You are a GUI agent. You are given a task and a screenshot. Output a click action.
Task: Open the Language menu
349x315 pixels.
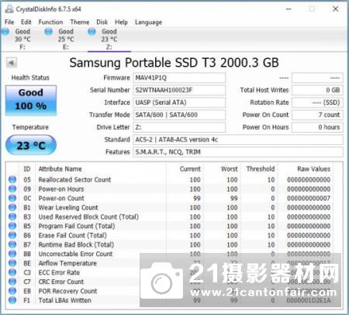148,22
